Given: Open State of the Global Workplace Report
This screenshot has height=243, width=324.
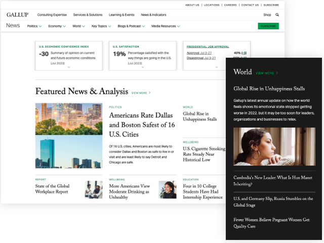Looking at the screenshot, I should click(x=52, y=189).
